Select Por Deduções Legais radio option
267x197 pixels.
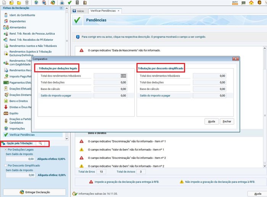(5, 150)
